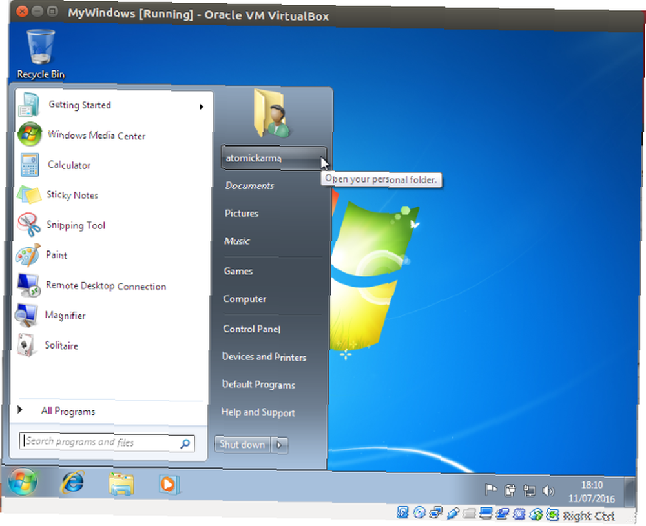
Task: Open Pictures from the Start menu
Action: coord(242,213)
